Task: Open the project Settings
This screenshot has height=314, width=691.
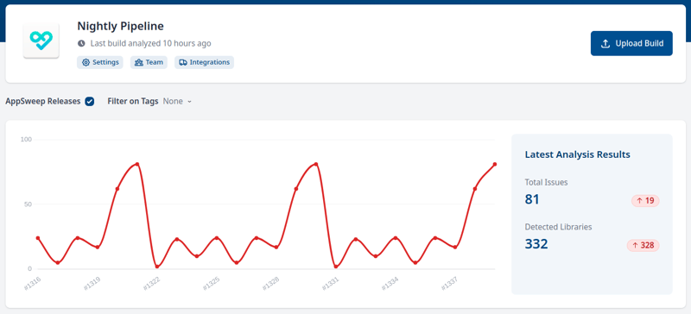Action: (100, 62)
